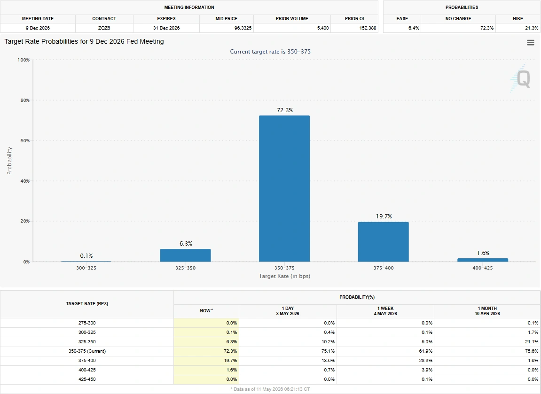
Task: Click the 1 MONTH 10 APR 2026 header
Action: click(x=487, y=311)
